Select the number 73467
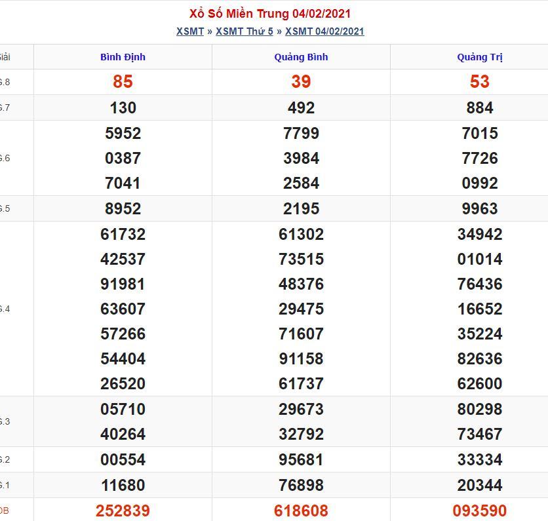The width and height of the screenshot is (548, 521). (480, 434)
